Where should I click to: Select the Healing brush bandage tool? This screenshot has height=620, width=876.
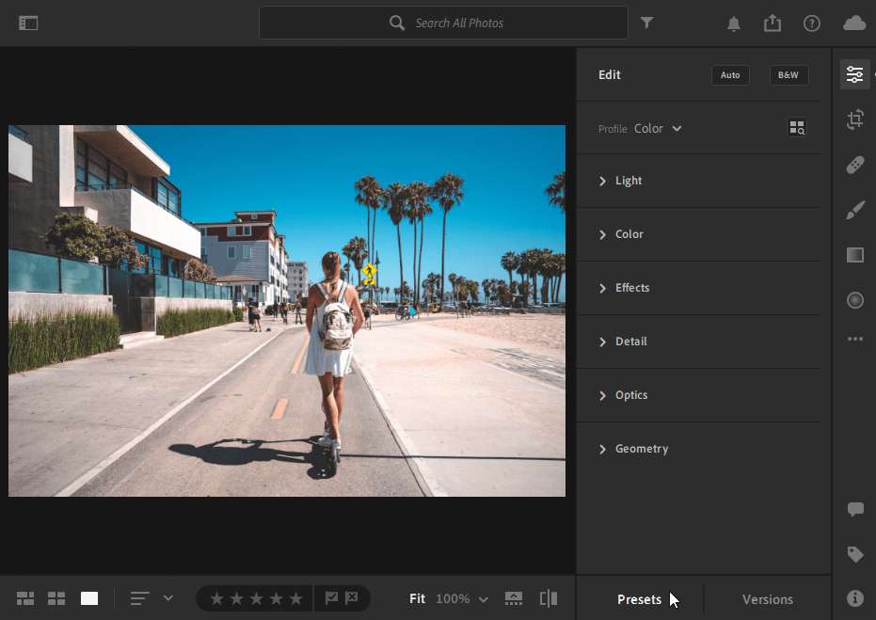[x=854, y=165]
